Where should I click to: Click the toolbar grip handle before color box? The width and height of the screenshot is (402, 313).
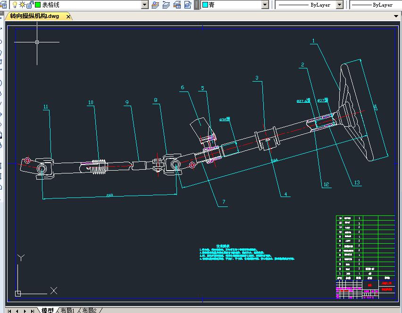pos(196,5)
